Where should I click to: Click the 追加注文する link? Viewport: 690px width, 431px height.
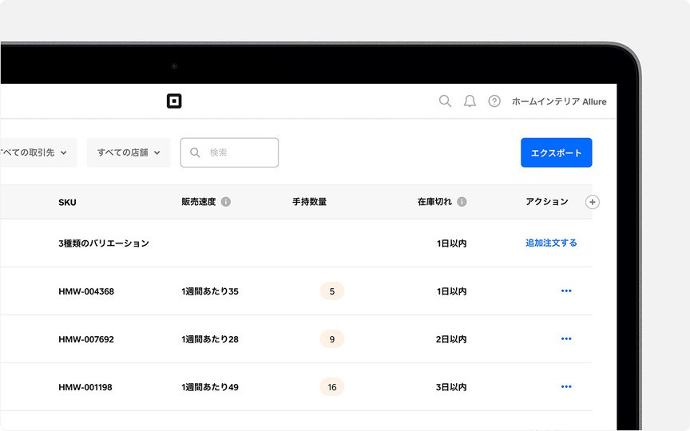point(551,243)
